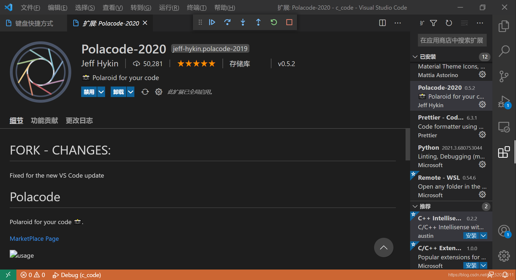Open the Go (转到) menu
This screenshot has height=280, width=516.
[x=141, y=8]
